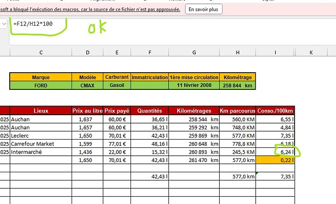Select the 'Carrefour Market' cell
Image resolution: width=336 pixels, height=204 pixels.
pyautogui.click(x=41, y=144)
